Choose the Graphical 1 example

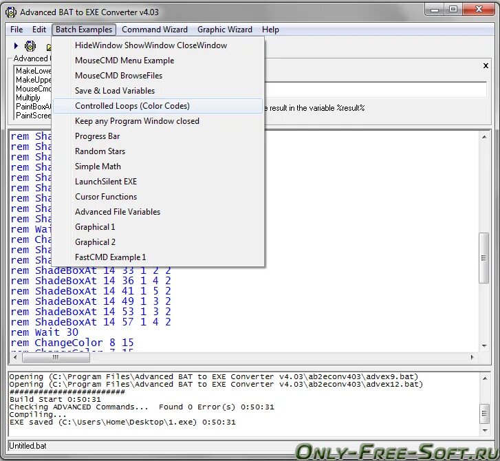pos(158,227)
